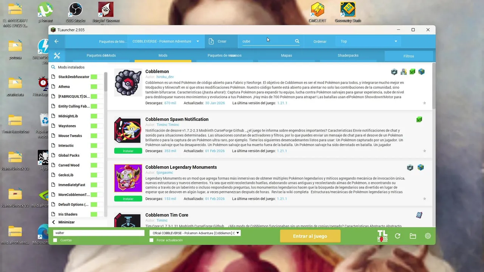Click the installed mods list scrollbar
The image size is (484, 272).
[106, 82]
